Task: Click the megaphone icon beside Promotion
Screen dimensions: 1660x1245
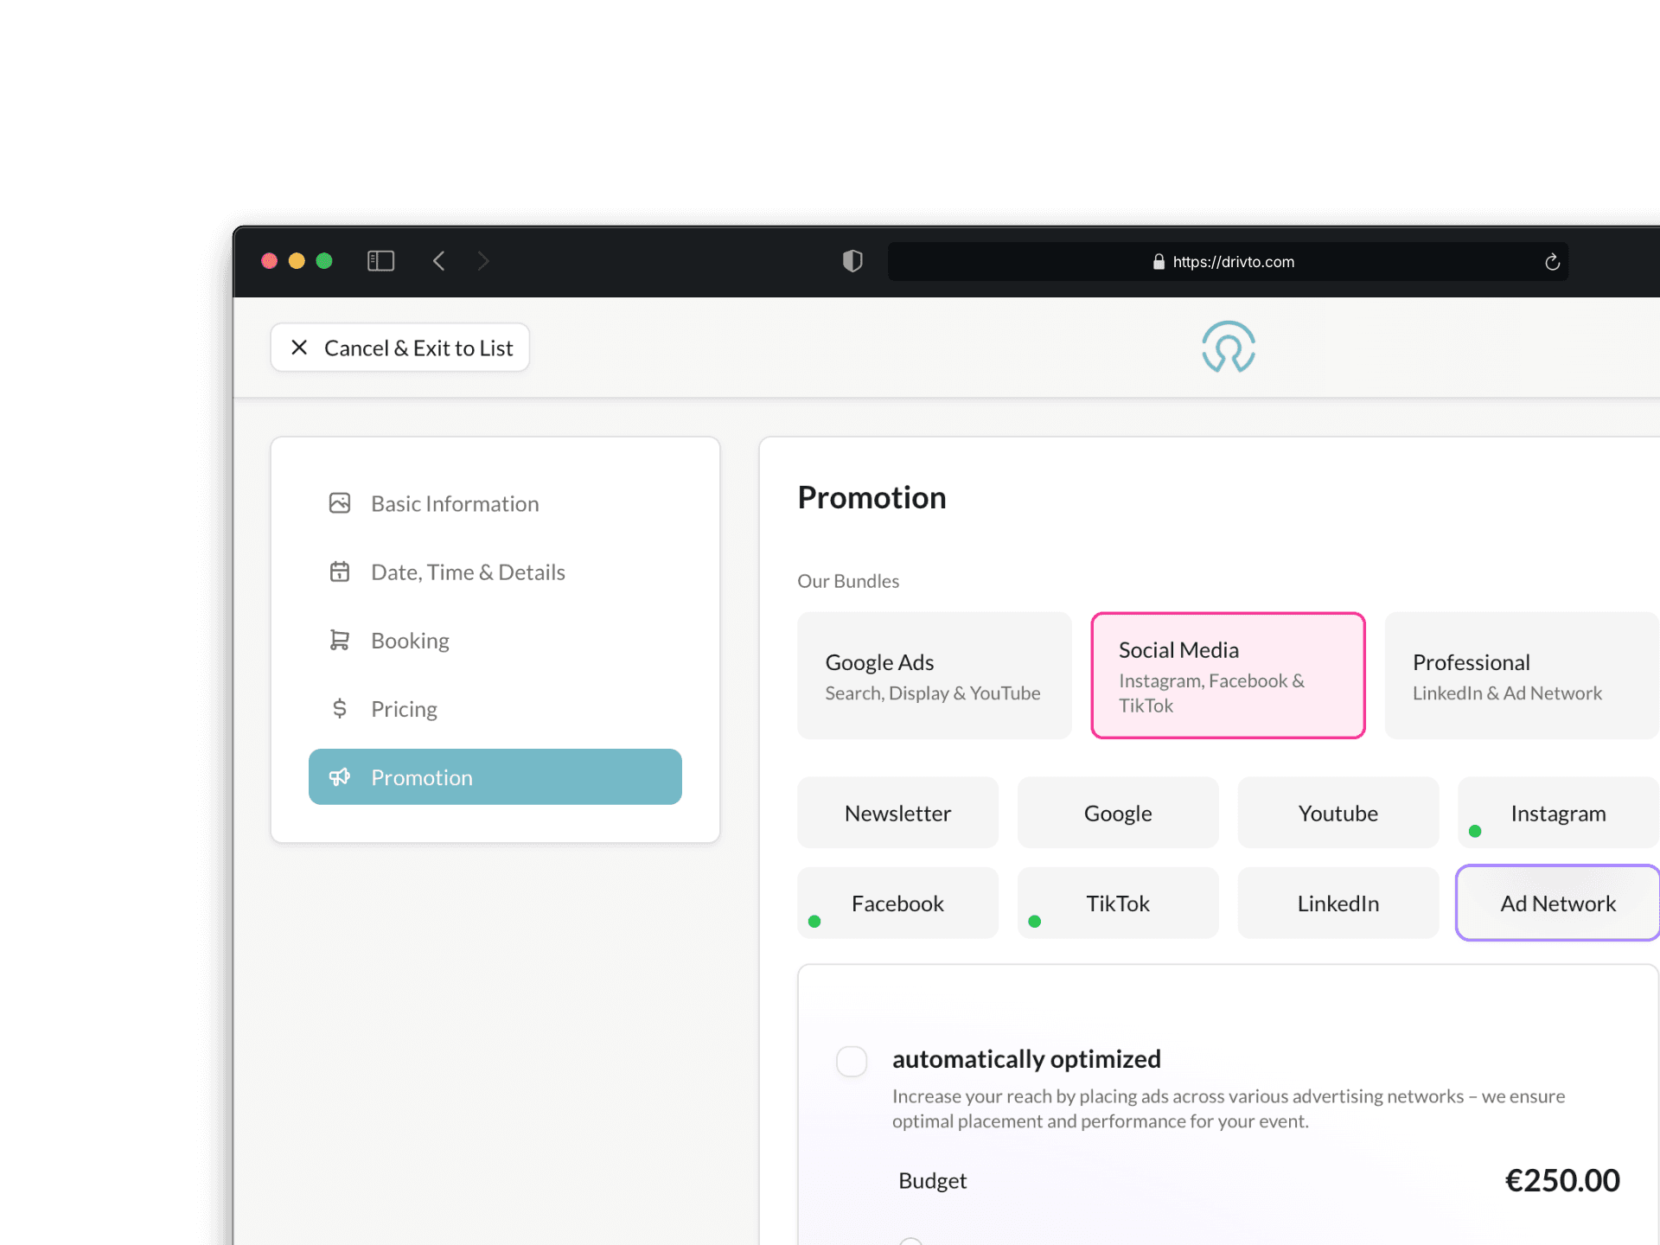Action: pos(340,777)
